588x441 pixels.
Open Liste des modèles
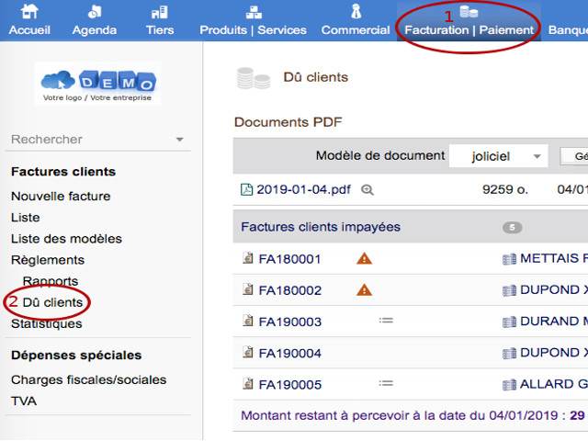tap(66, 239)
